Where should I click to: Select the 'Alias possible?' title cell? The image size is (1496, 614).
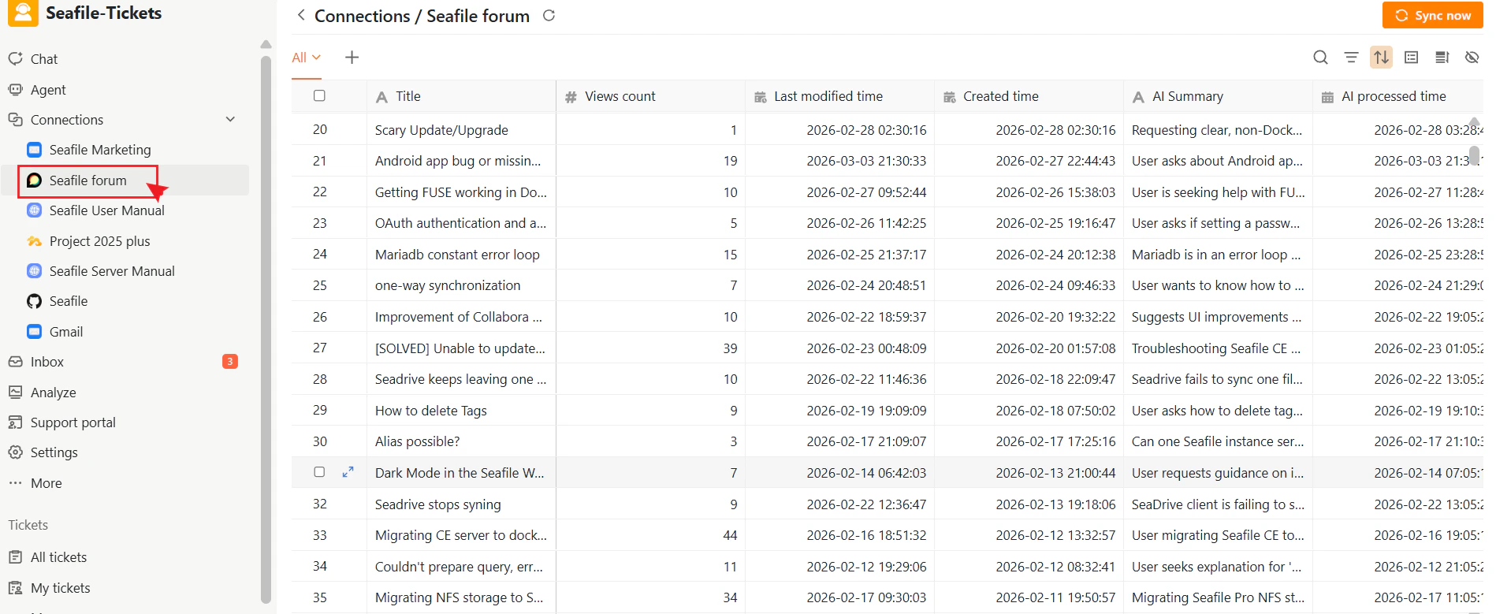tap(461, 441)
